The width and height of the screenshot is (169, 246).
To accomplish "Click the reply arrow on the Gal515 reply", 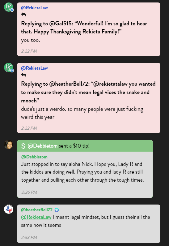I will tap(23, 15).
